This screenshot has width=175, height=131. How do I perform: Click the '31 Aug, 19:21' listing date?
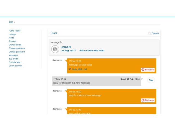tap(69, 50)
